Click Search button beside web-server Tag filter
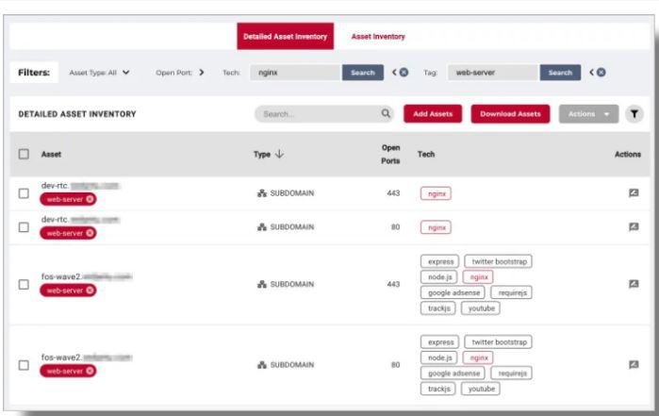659x416 pixels. tap(560, 73)
